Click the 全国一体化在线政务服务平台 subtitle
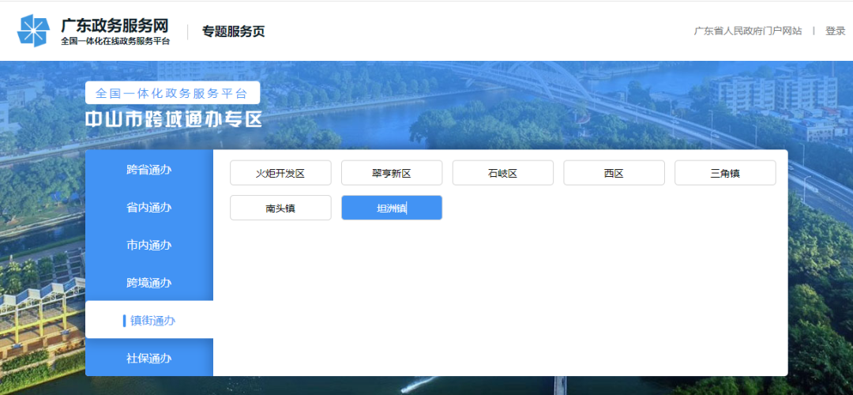Image resolution: width=853 pixels, height=395 pixels. pos(115,41)
